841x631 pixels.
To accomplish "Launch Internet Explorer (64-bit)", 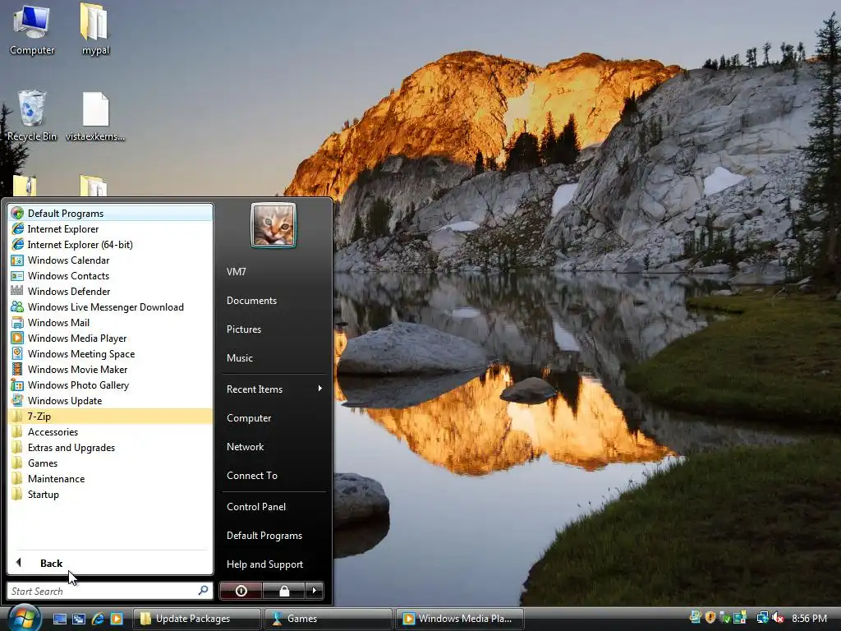I will [111, 245].
